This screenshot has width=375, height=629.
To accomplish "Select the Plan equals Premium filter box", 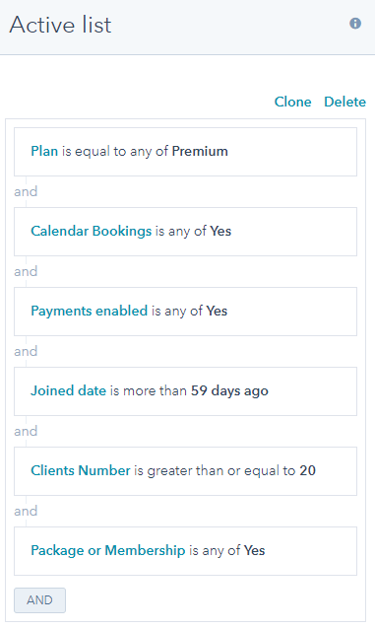I will click(185, 152).
